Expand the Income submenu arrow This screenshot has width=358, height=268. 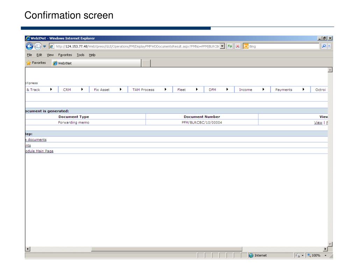(x=263, y=90)
